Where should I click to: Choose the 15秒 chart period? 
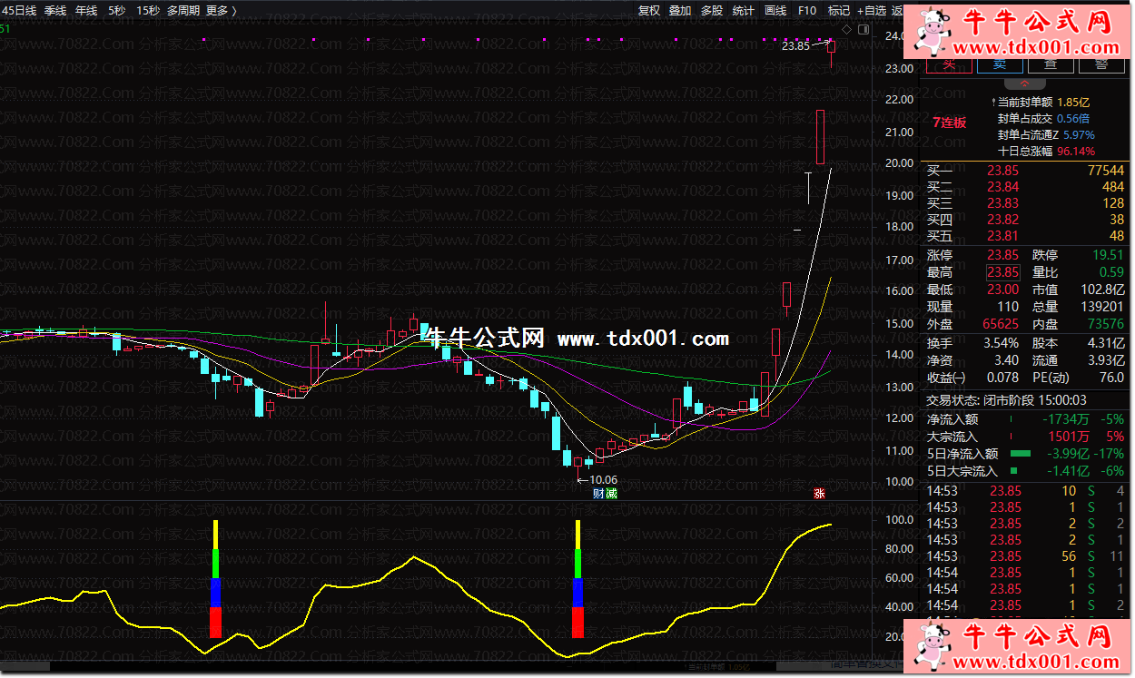coord(148,11)
